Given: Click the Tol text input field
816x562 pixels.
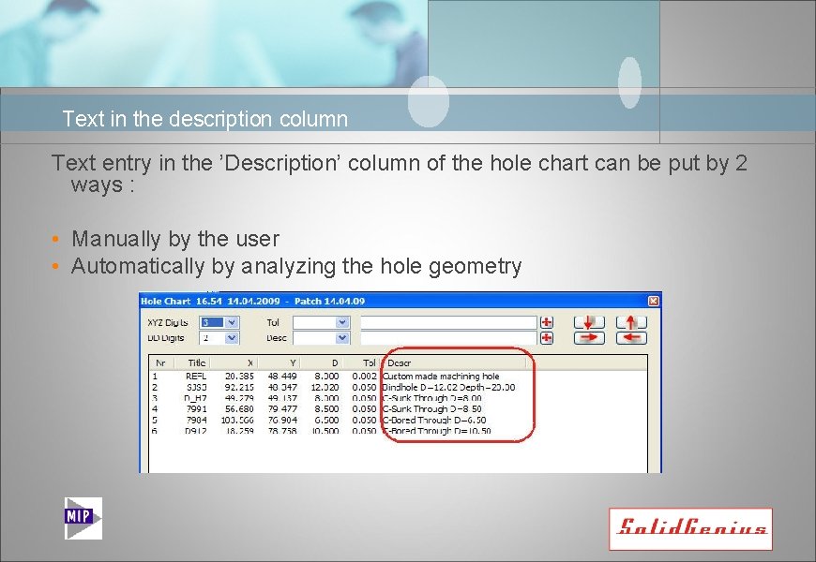Looking at the screenshot, I should coord(448,322).
